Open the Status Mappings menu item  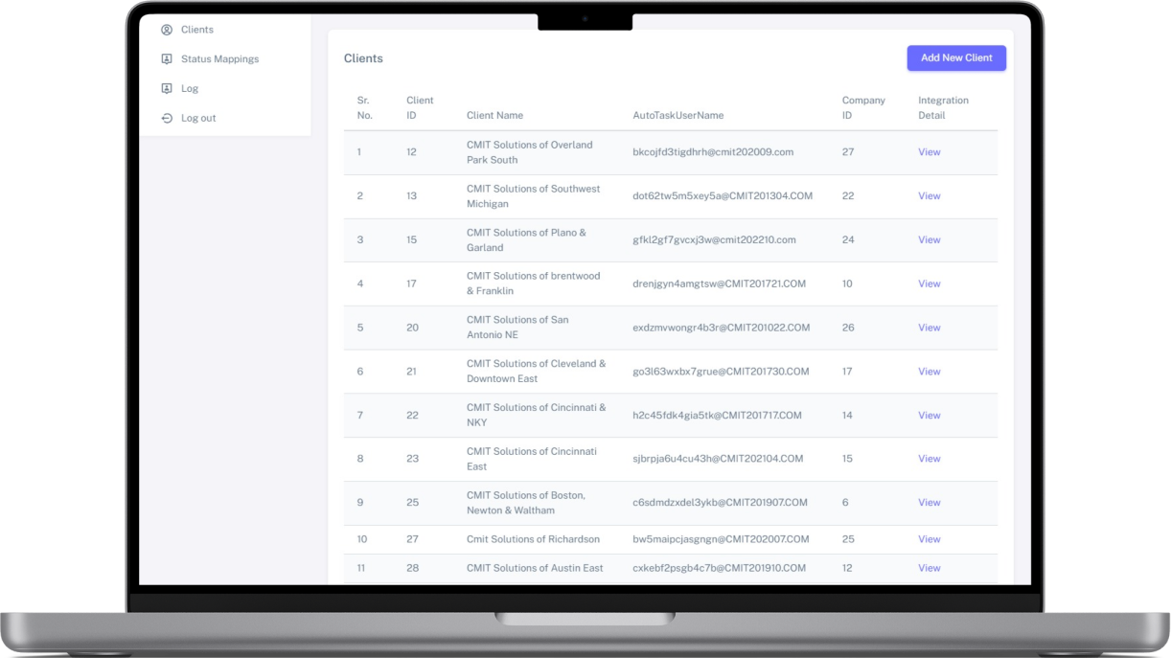219,59
